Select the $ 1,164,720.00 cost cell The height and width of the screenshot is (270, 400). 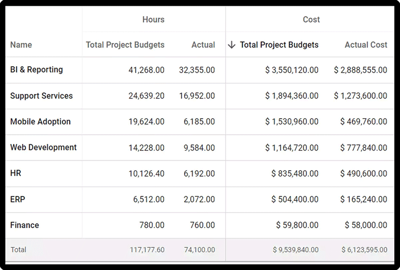click(x=292, y=147)
